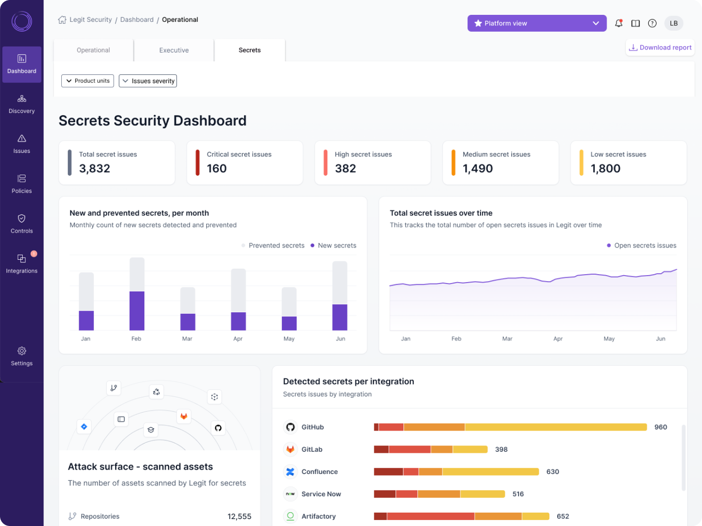Select the Integrations icon with notification badge
Viewport: 702px width, 526px height.
click(x=21, y=264)
